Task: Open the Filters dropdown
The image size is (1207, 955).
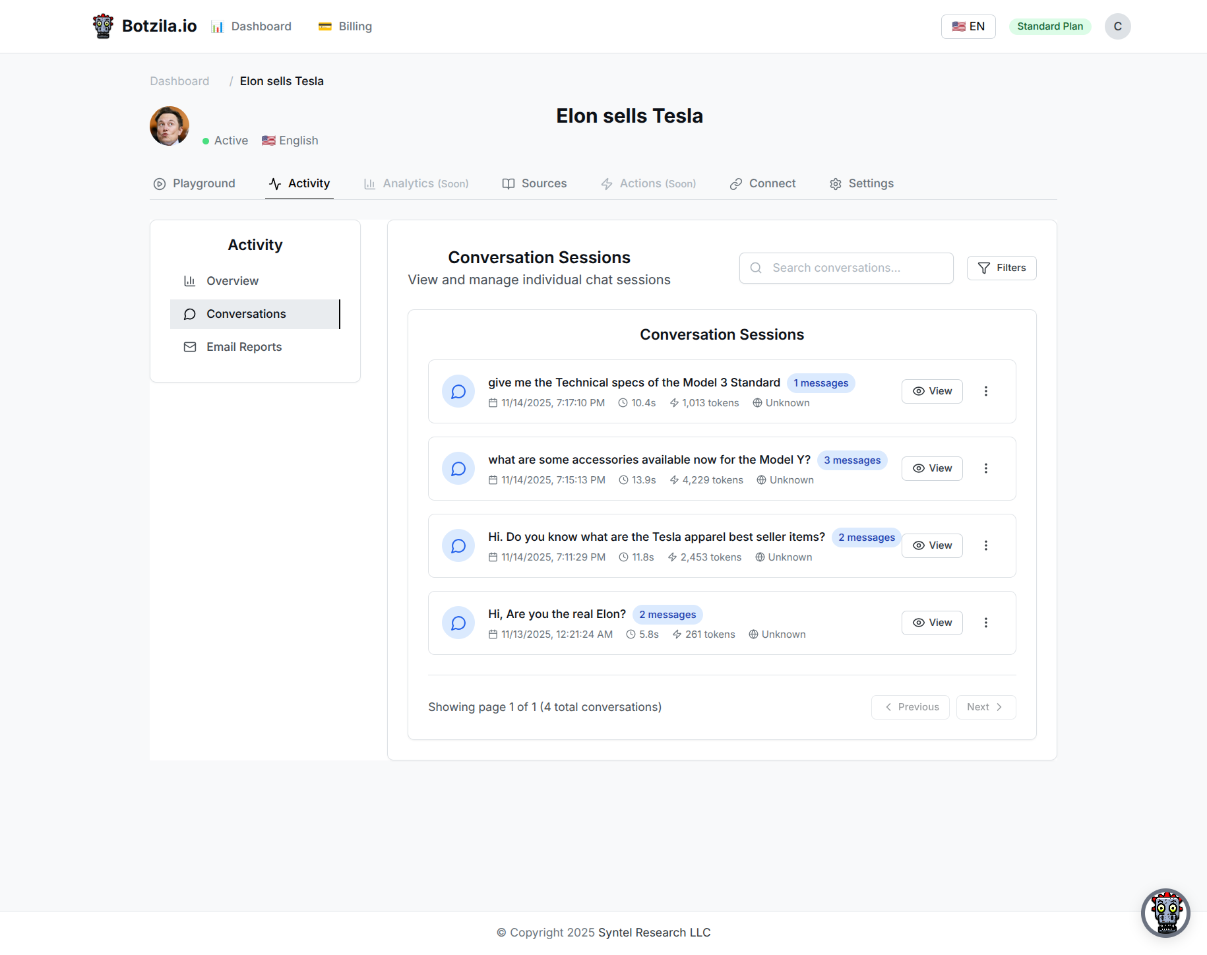Action: 1001,268
